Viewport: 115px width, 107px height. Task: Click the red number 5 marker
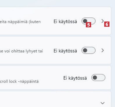coord(89,25)
